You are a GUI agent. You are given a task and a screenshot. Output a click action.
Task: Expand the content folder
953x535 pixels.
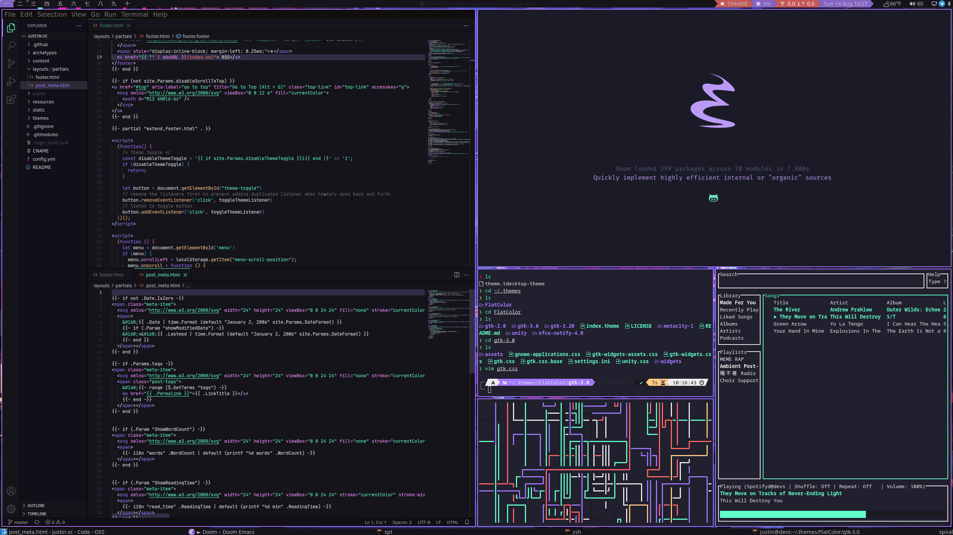tap(41, 61)
